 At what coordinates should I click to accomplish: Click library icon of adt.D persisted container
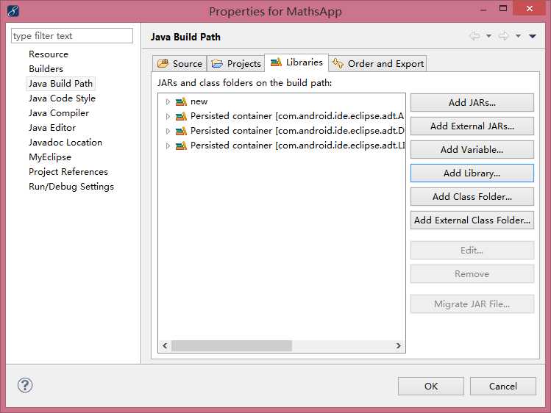[181, 131]
